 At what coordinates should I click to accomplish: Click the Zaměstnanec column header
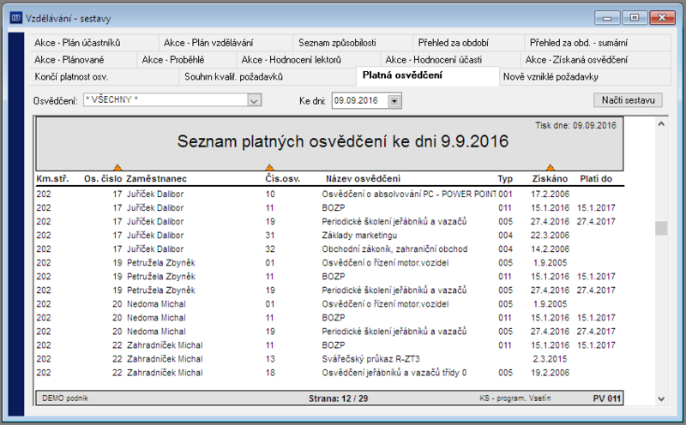156,179
